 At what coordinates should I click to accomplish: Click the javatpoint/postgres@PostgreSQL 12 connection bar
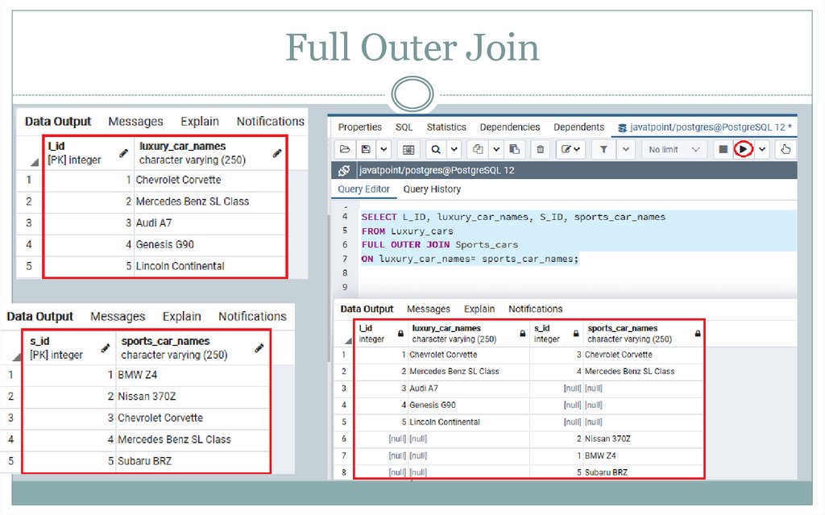tap(564, 171)
